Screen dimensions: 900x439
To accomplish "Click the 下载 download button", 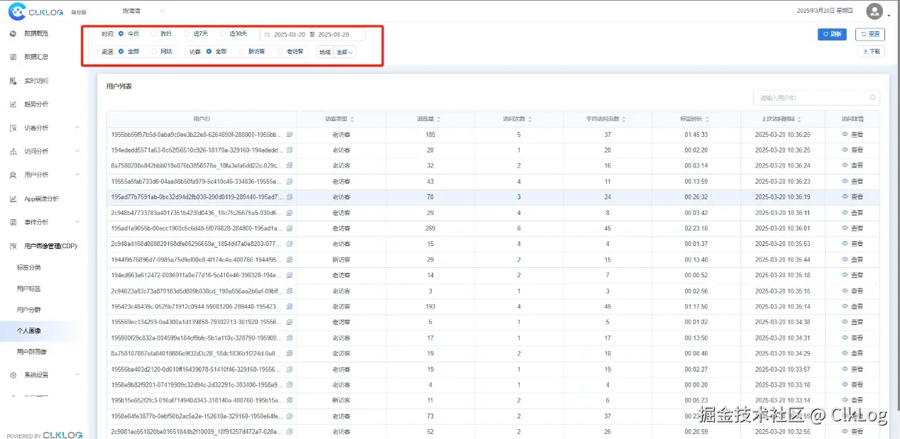I will click(x=871, y=51).
